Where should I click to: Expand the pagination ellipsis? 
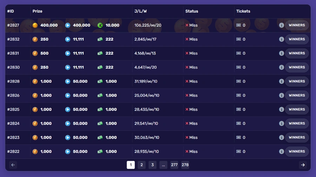click(x=163, y=165)
